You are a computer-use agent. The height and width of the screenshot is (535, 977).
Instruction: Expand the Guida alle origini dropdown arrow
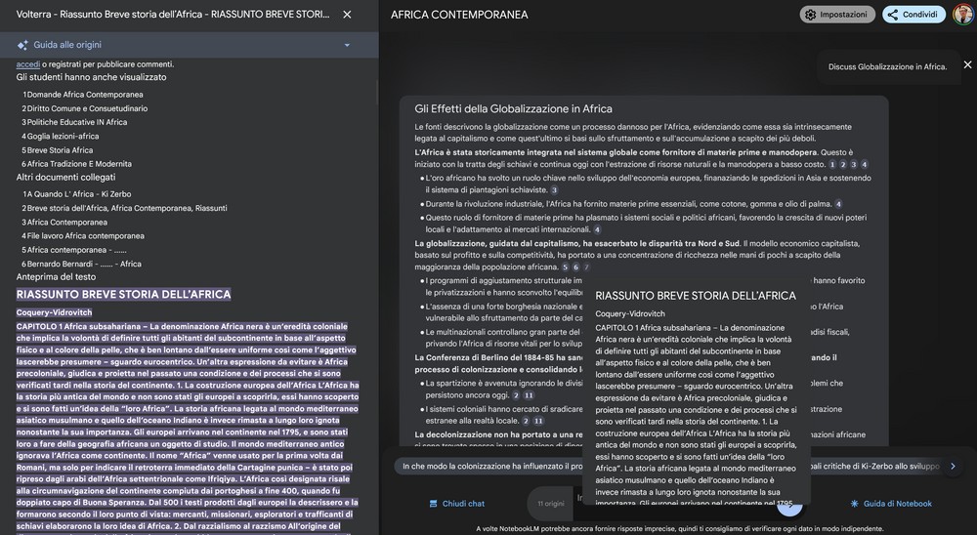click(347, 45)
